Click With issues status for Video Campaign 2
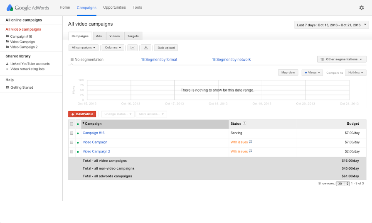 (x=239, y=151)
